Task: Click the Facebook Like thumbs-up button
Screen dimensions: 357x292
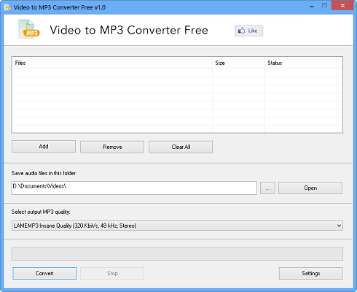Action: [248, 31]
